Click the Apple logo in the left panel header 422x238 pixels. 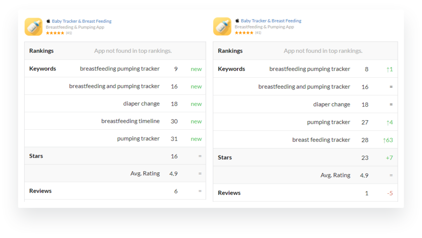click(x=48, y=21)
